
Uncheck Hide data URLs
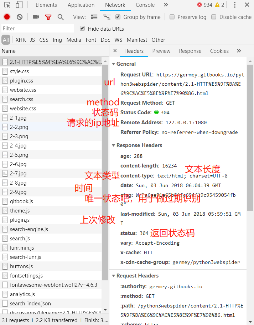(82, 29)
